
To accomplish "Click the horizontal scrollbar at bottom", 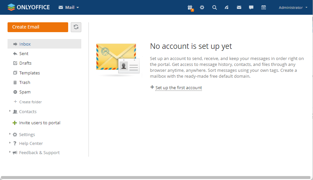I will pos(156,178).
